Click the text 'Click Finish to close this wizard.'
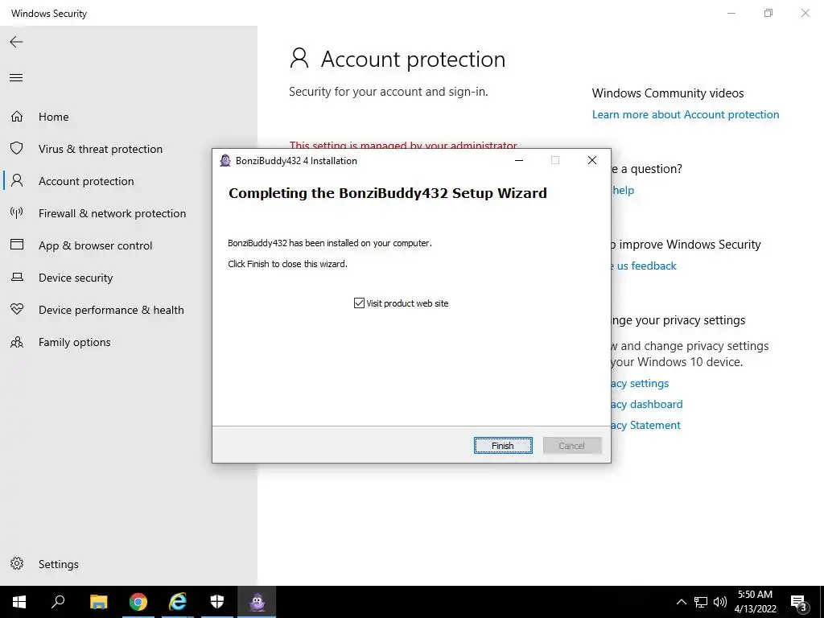The image size is (824, 618). 287,264
